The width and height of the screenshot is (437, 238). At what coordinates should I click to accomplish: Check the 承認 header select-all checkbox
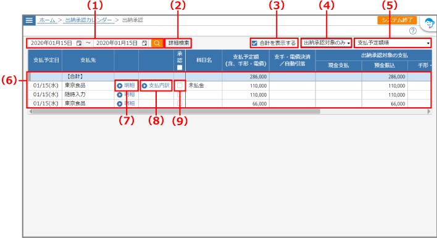[180, 67]
